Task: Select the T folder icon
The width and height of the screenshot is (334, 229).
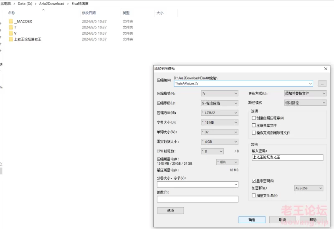Action: tap(11, 27)
